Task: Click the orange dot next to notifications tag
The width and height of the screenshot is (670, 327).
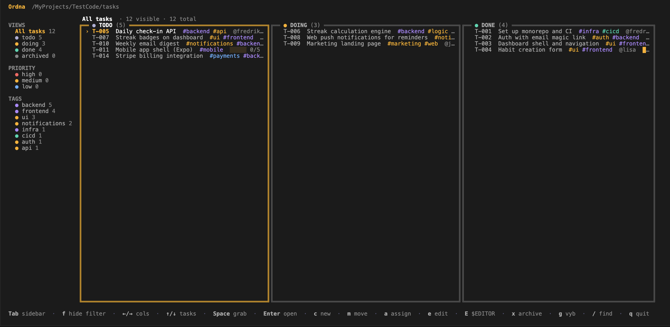Action: coord(17,123)
